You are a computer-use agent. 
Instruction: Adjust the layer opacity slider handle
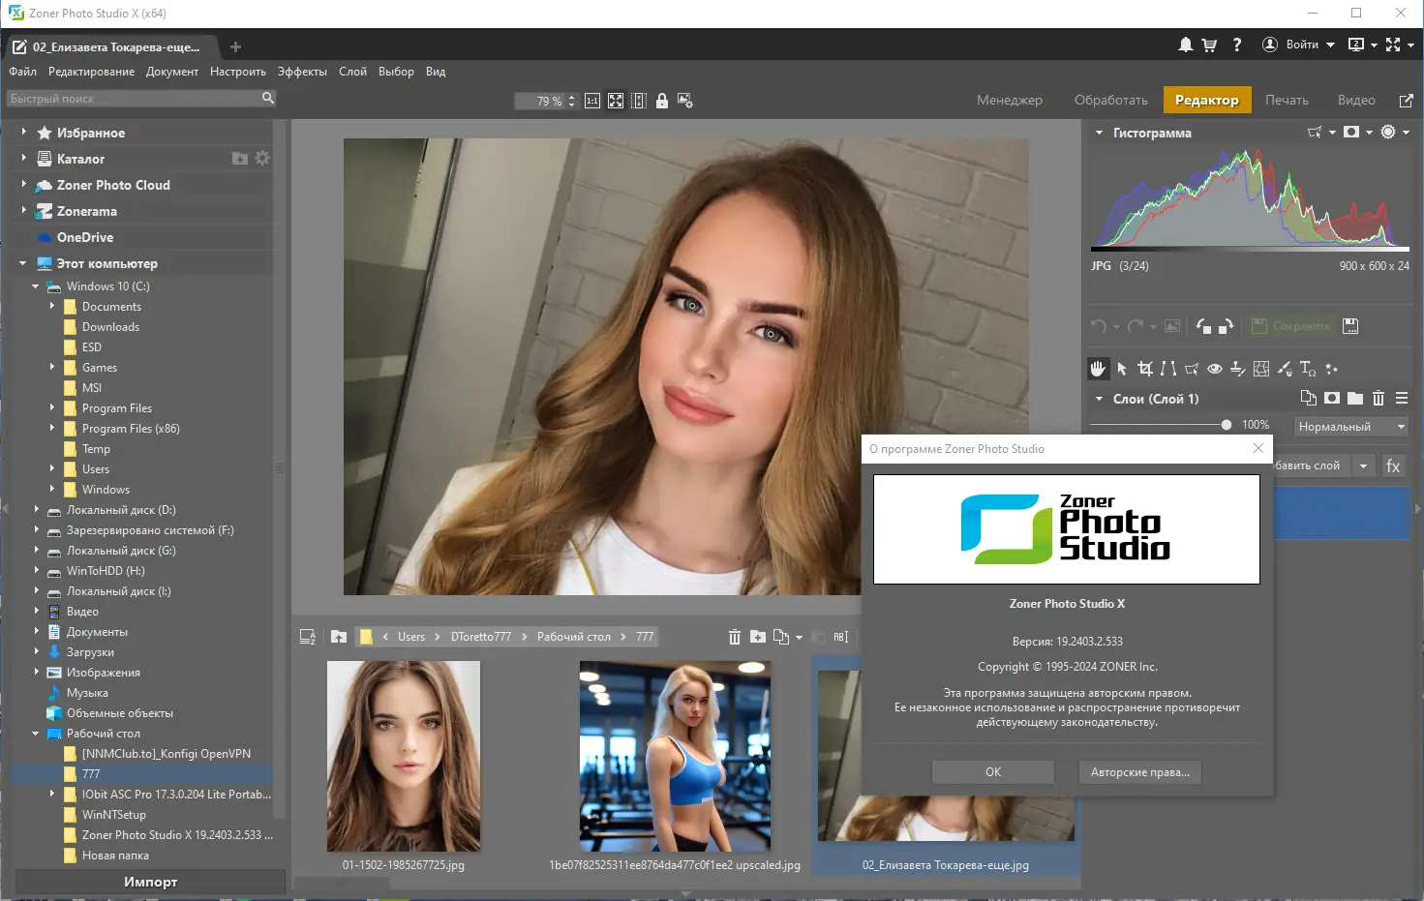pyautogui.click(x=1227, y=425)
